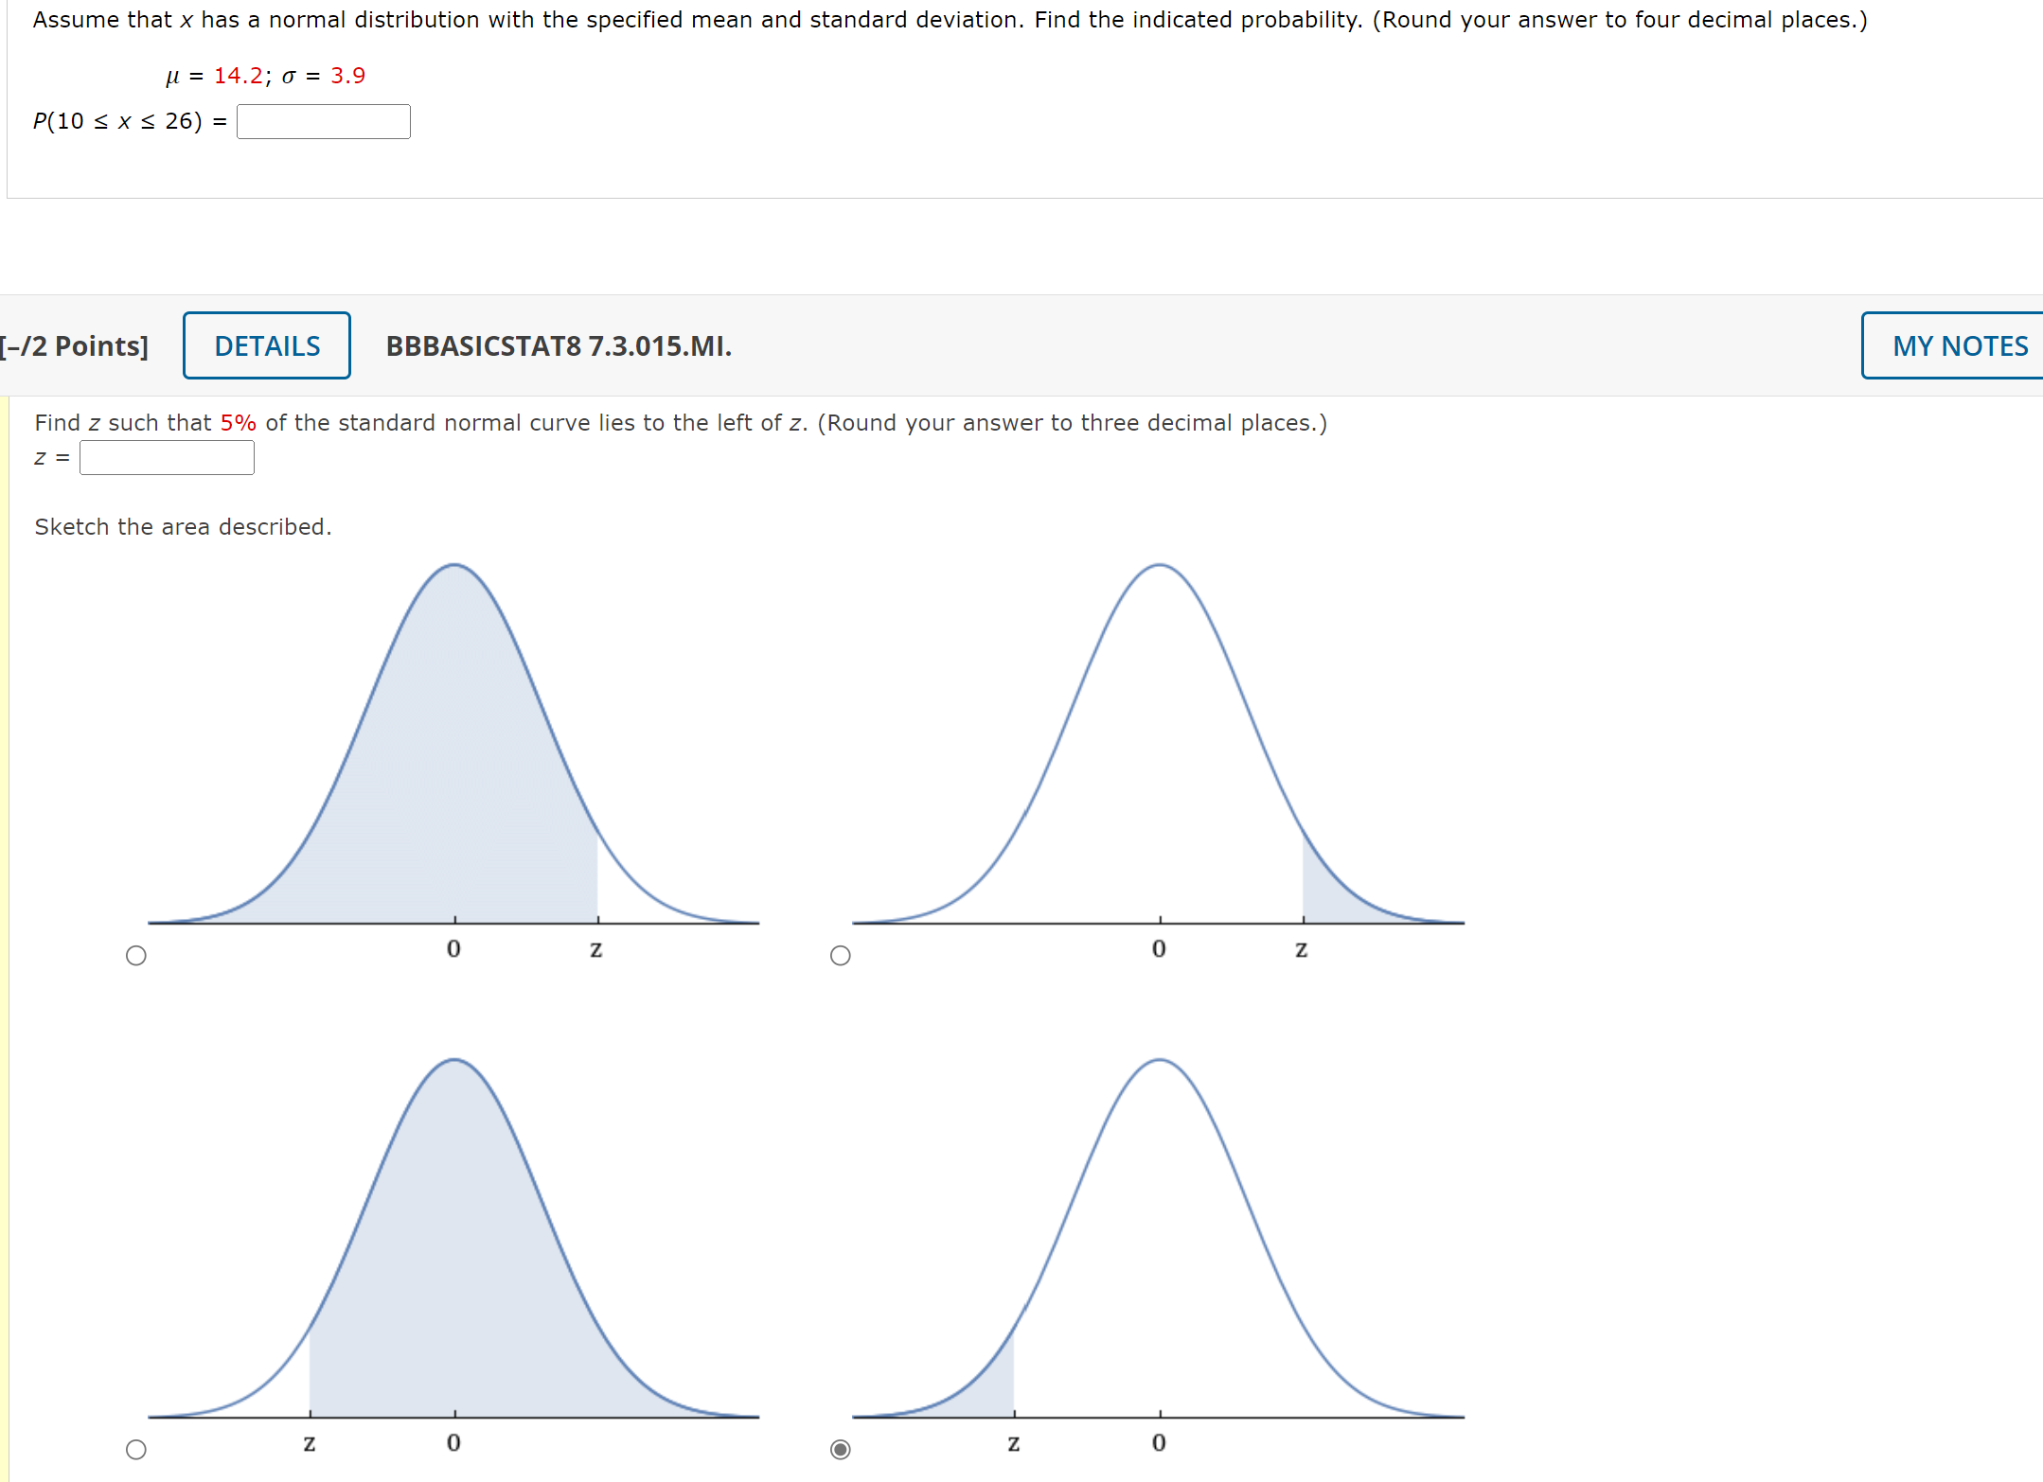The width and height of the screenshot is (2043, 1482).
Task: Click the BBBASICSTAT8 7.3.015.MI problem link
Action: pyautogui.click(x=557, y=346)
